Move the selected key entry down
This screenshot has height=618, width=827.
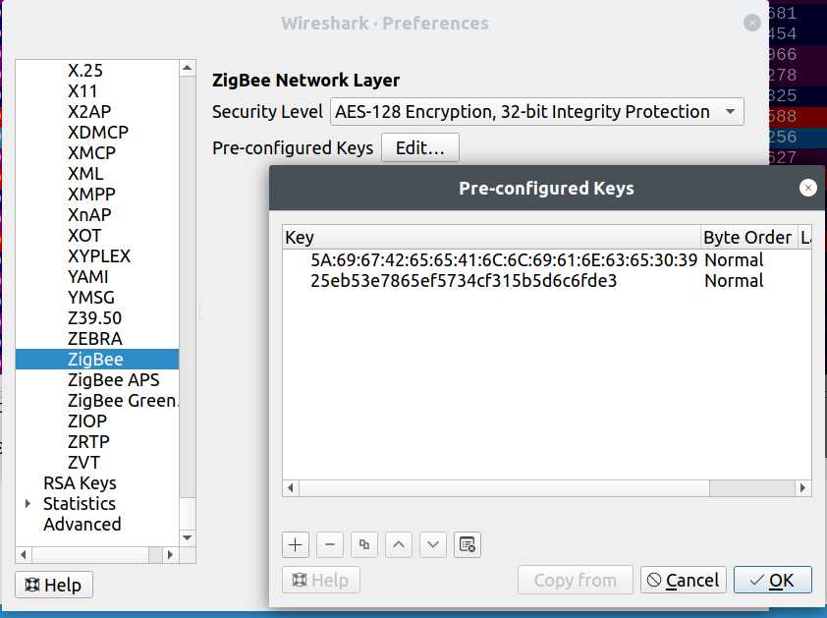pyautogui.click(x=433, y=544)
